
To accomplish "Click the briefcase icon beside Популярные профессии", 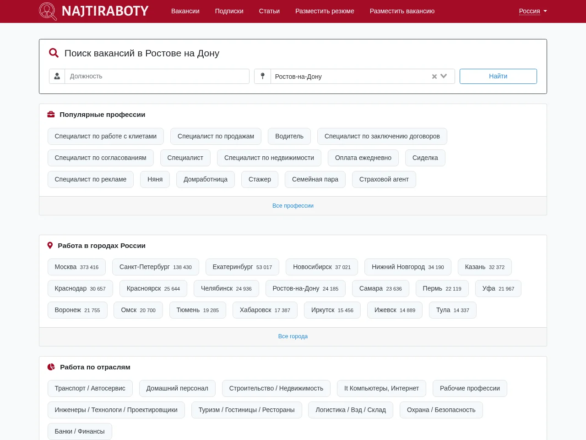I will [x=51, y=115].
